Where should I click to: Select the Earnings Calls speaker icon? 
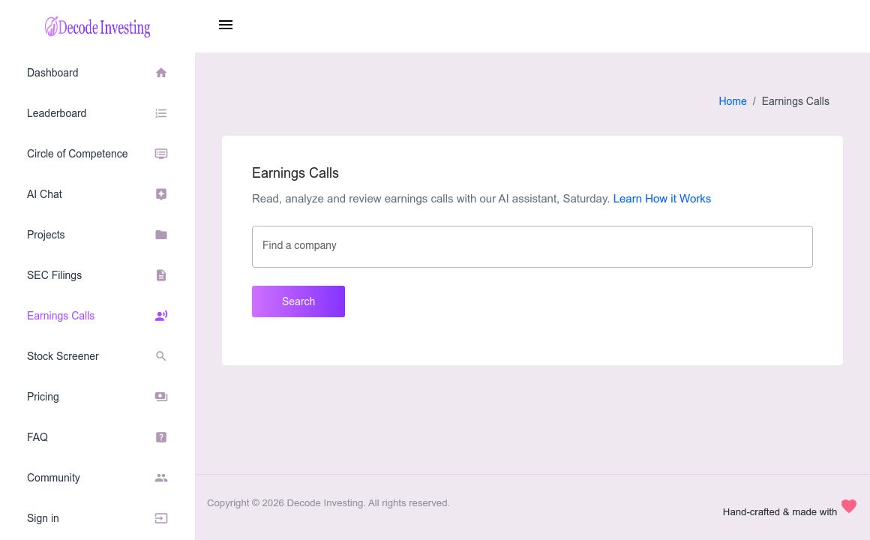pyautogui.click(x=161, y=316)
